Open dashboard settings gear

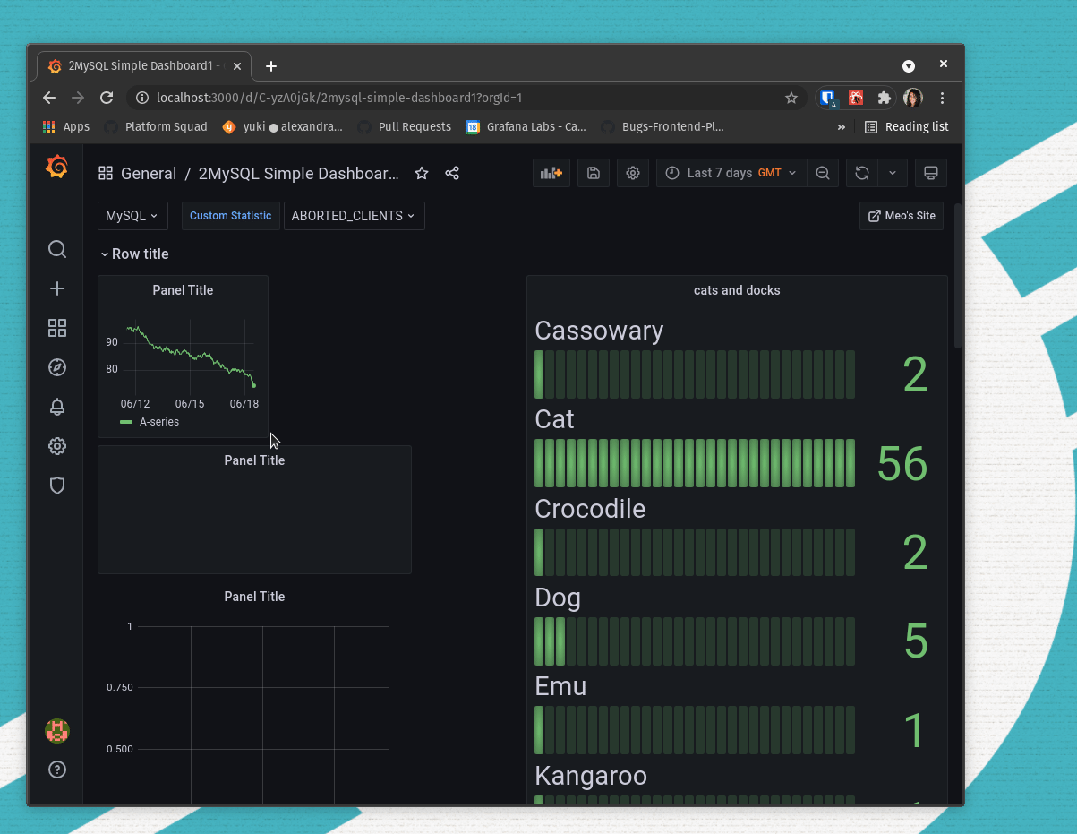[x=633, y=173]
